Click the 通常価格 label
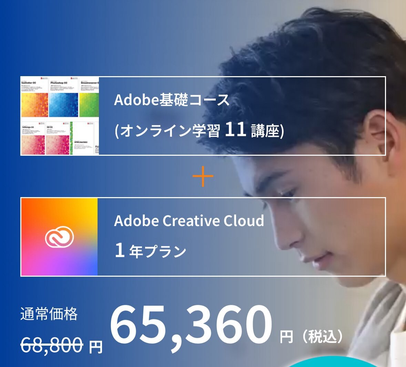The height and width of the screenshot is (367, 406). (x=49, y=314)
